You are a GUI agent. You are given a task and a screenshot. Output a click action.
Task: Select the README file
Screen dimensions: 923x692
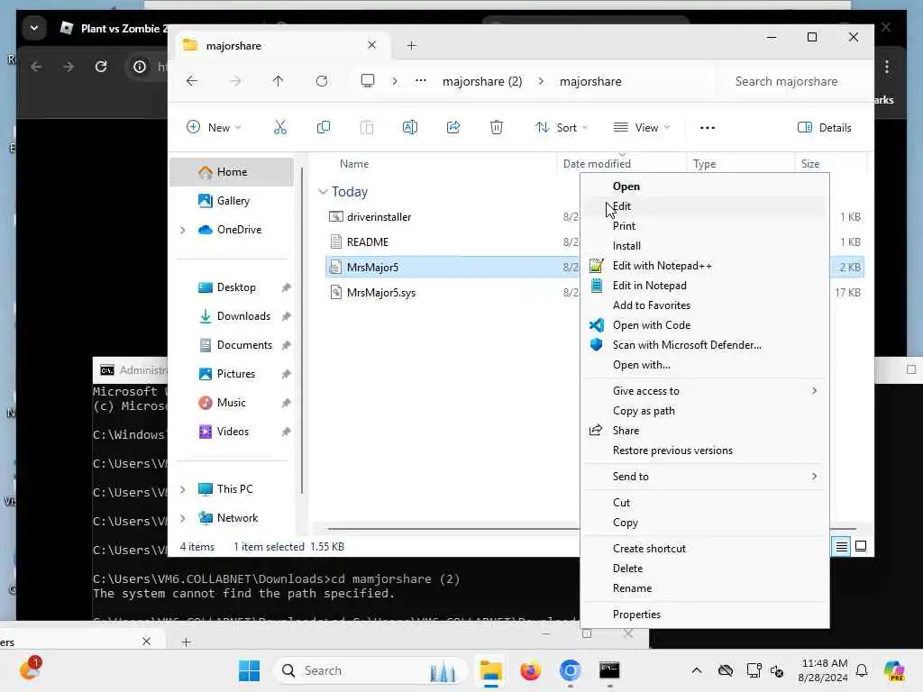coord(368,241)
